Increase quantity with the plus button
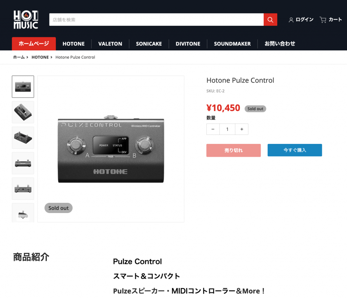 [242, 129]
